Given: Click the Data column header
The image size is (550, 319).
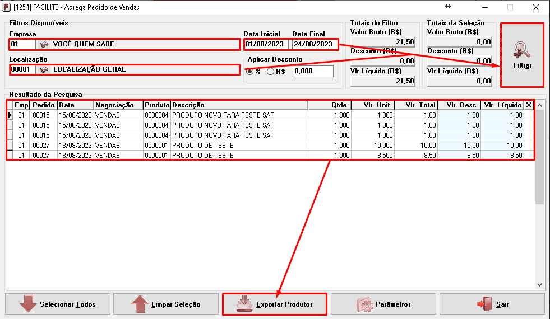Looking at the screenshot, I should click(76, 105).
